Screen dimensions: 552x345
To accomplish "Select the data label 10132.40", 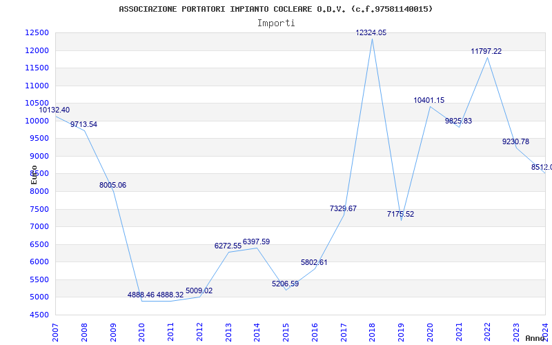I will pos(55,110).
